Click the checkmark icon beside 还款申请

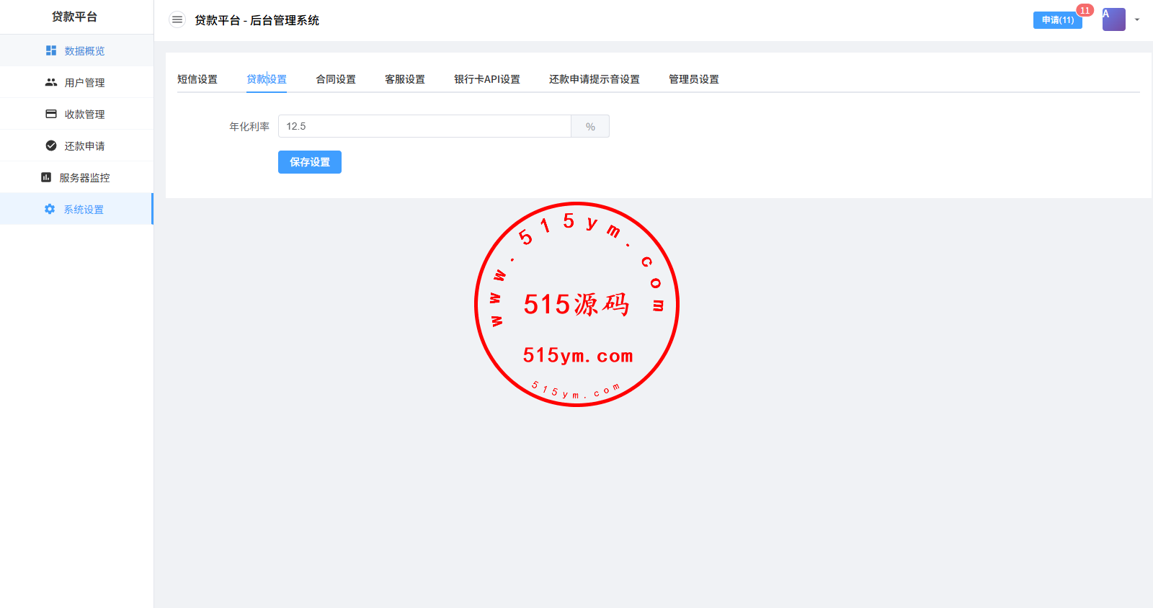pos(51,146)
